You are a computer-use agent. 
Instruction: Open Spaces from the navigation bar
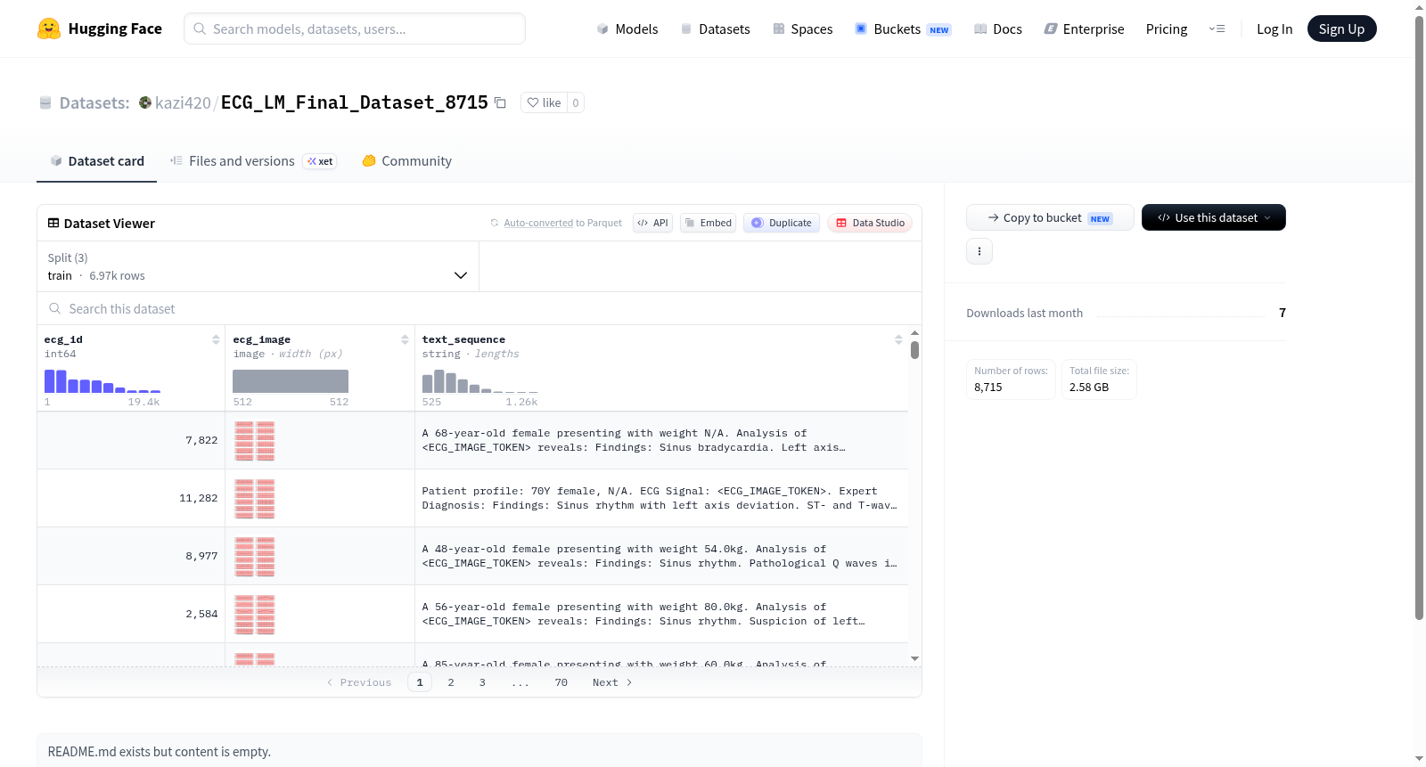click(802, 29)
